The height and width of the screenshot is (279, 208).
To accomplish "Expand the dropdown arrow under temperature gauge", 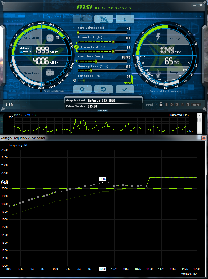I will click(x=191, y=87).
